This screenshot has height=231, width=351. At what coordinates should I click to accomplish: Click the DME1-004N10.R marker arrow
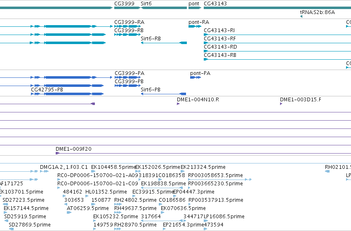[x=178, y=104]
